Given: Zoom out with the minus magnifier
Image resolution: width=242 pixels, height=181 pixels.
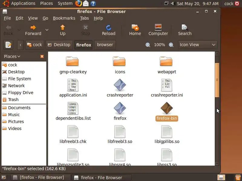Looking at the screenshot, I should click(x=148, y=45).
